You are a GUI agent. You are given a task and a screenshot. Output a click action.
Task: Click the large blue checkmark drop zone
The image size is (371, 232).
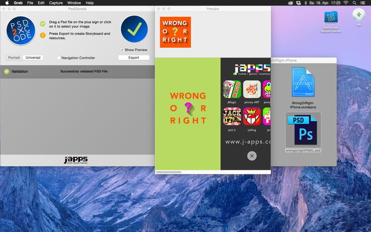[134, 30]
